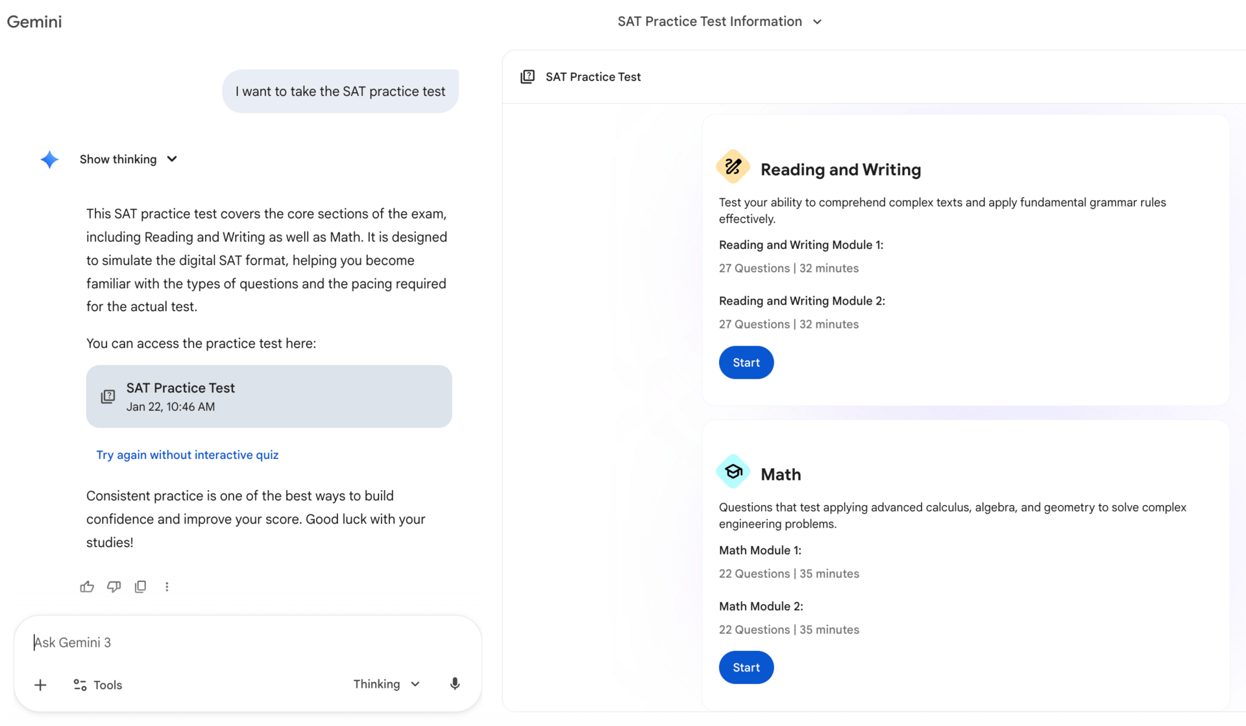This screenshot has width=1246, height=726.
Task: Click the Gemini sparkle star icon
Action: 49,159
